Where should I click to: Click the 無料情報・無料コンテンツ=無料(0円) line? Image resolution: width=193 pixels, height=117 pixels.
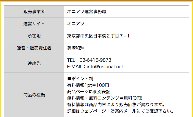pyautogui.click(x=105, y=98)
